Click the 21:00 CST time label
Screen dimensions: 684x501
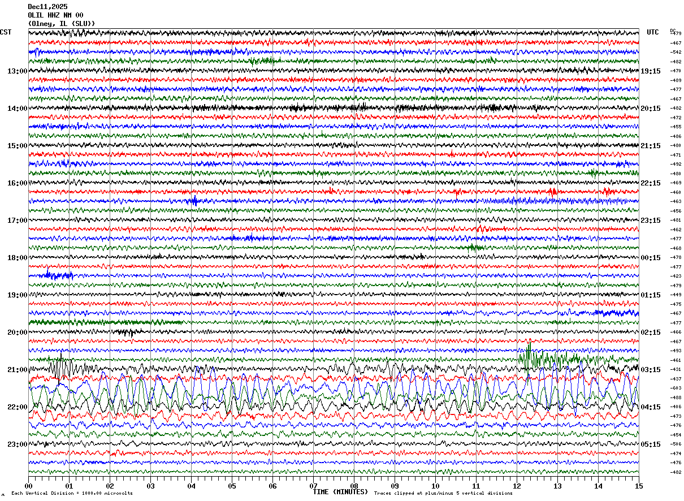tap(17, 370)
